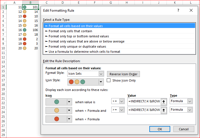
Task: Toggle Show Icon Only checkbox
Action: (x=108, y=80)
